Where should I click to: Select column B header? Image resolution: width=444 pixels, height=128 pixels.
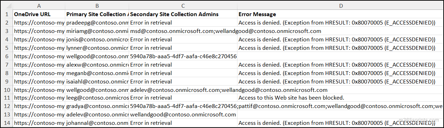click(x=97, y=6)
